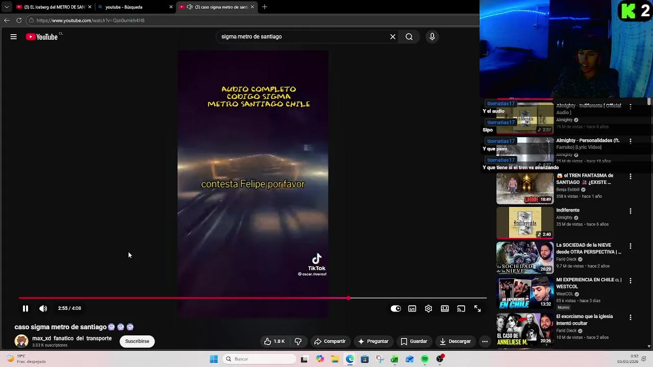Close the El Iceberg del METRO tab
This screenshot has width=653, height=367.
point(90,7)
